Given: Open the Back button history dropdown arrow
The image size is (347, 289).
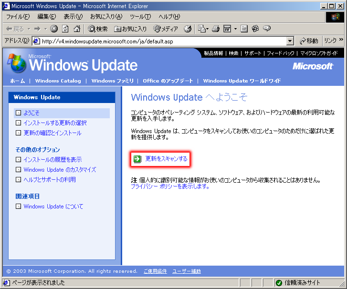Looking at the screenshot, I should tap(29, 29).
